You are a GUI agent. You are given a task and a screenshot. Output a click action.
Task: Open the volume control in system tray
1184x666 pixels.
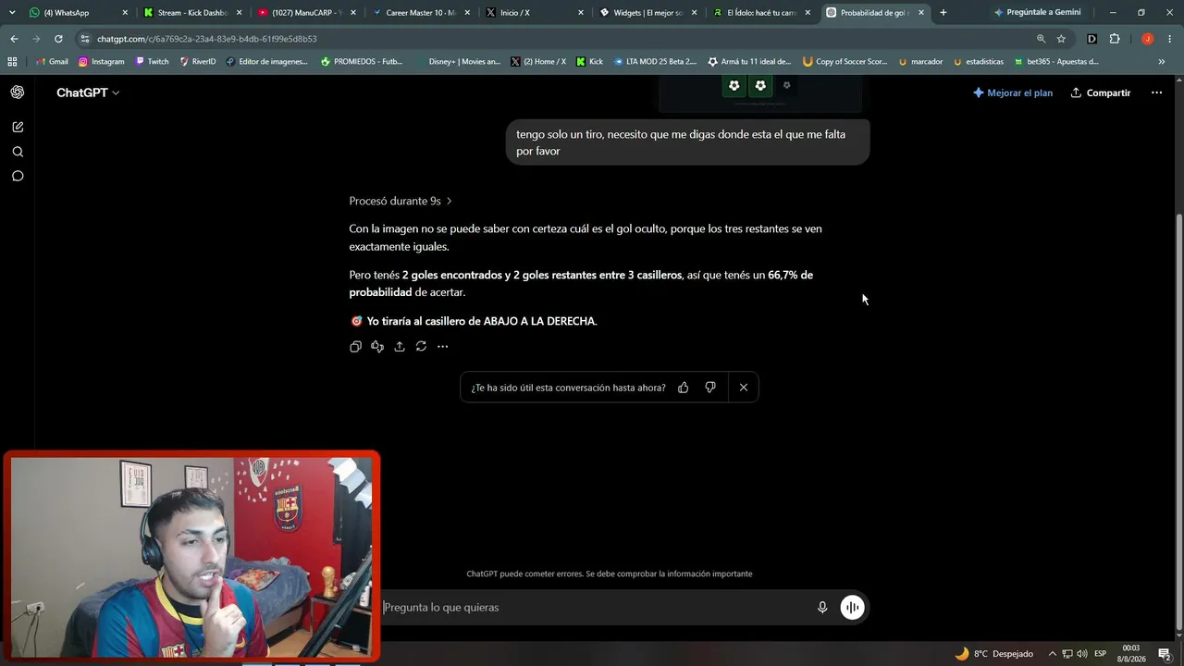coord(1081,654)
